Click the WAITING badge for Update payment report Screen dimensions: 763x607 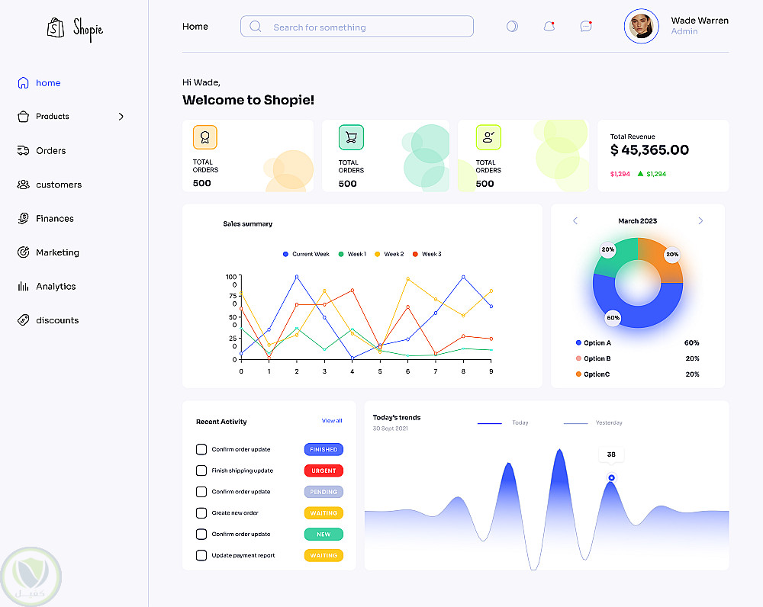(x=324, y=555)
